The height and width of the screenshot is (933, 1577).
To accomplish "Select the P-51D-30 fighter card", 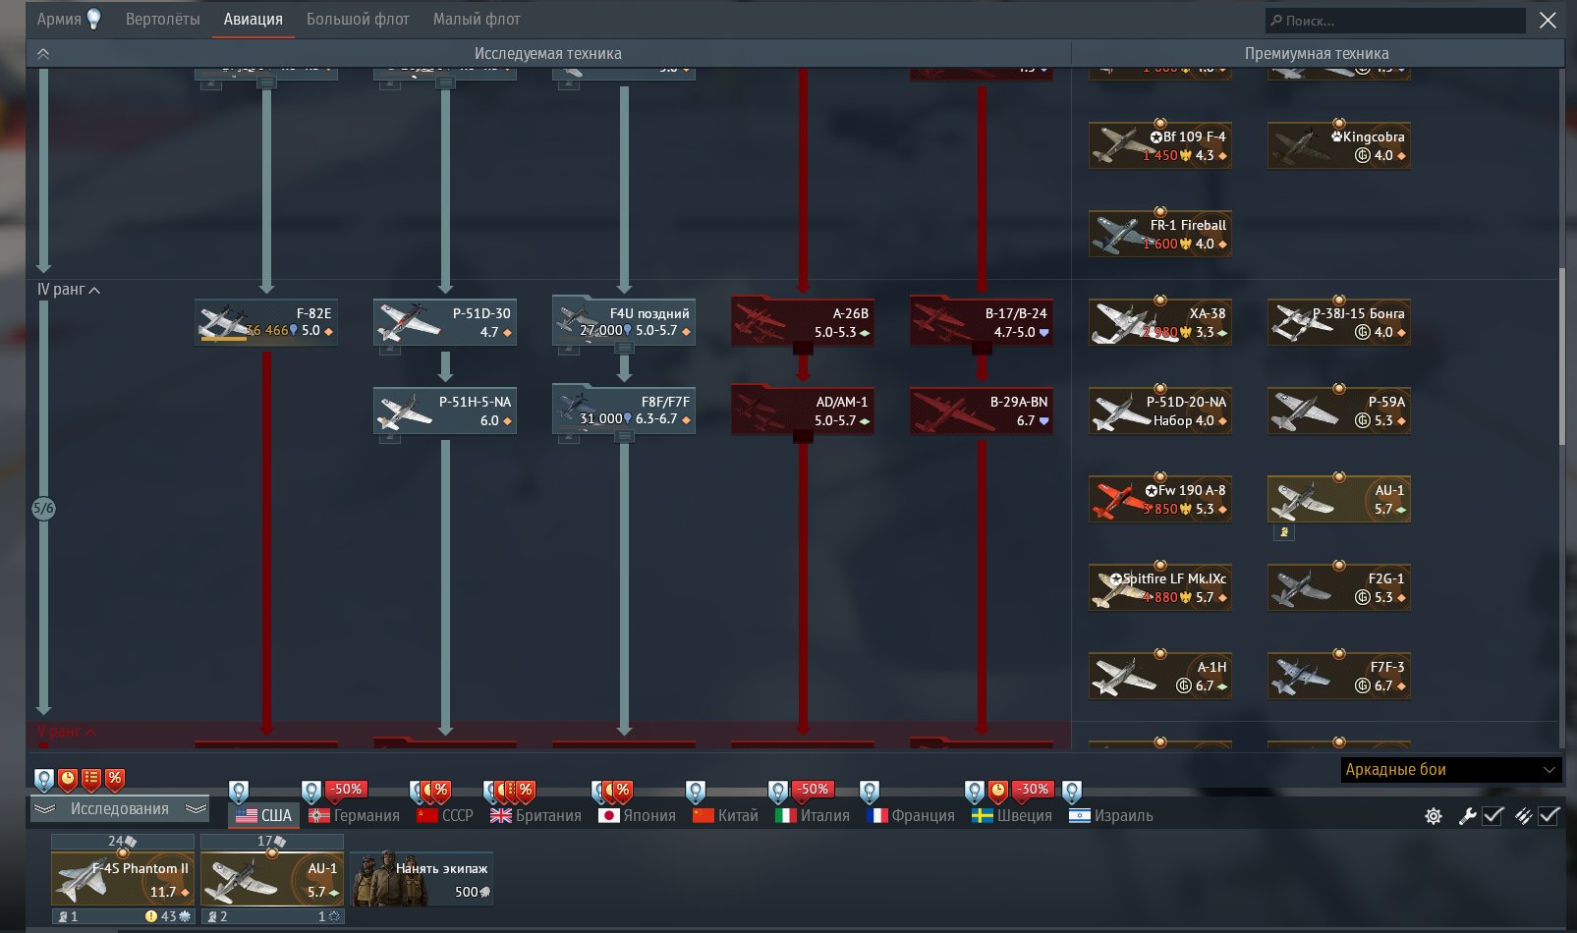I will (445, 322).
